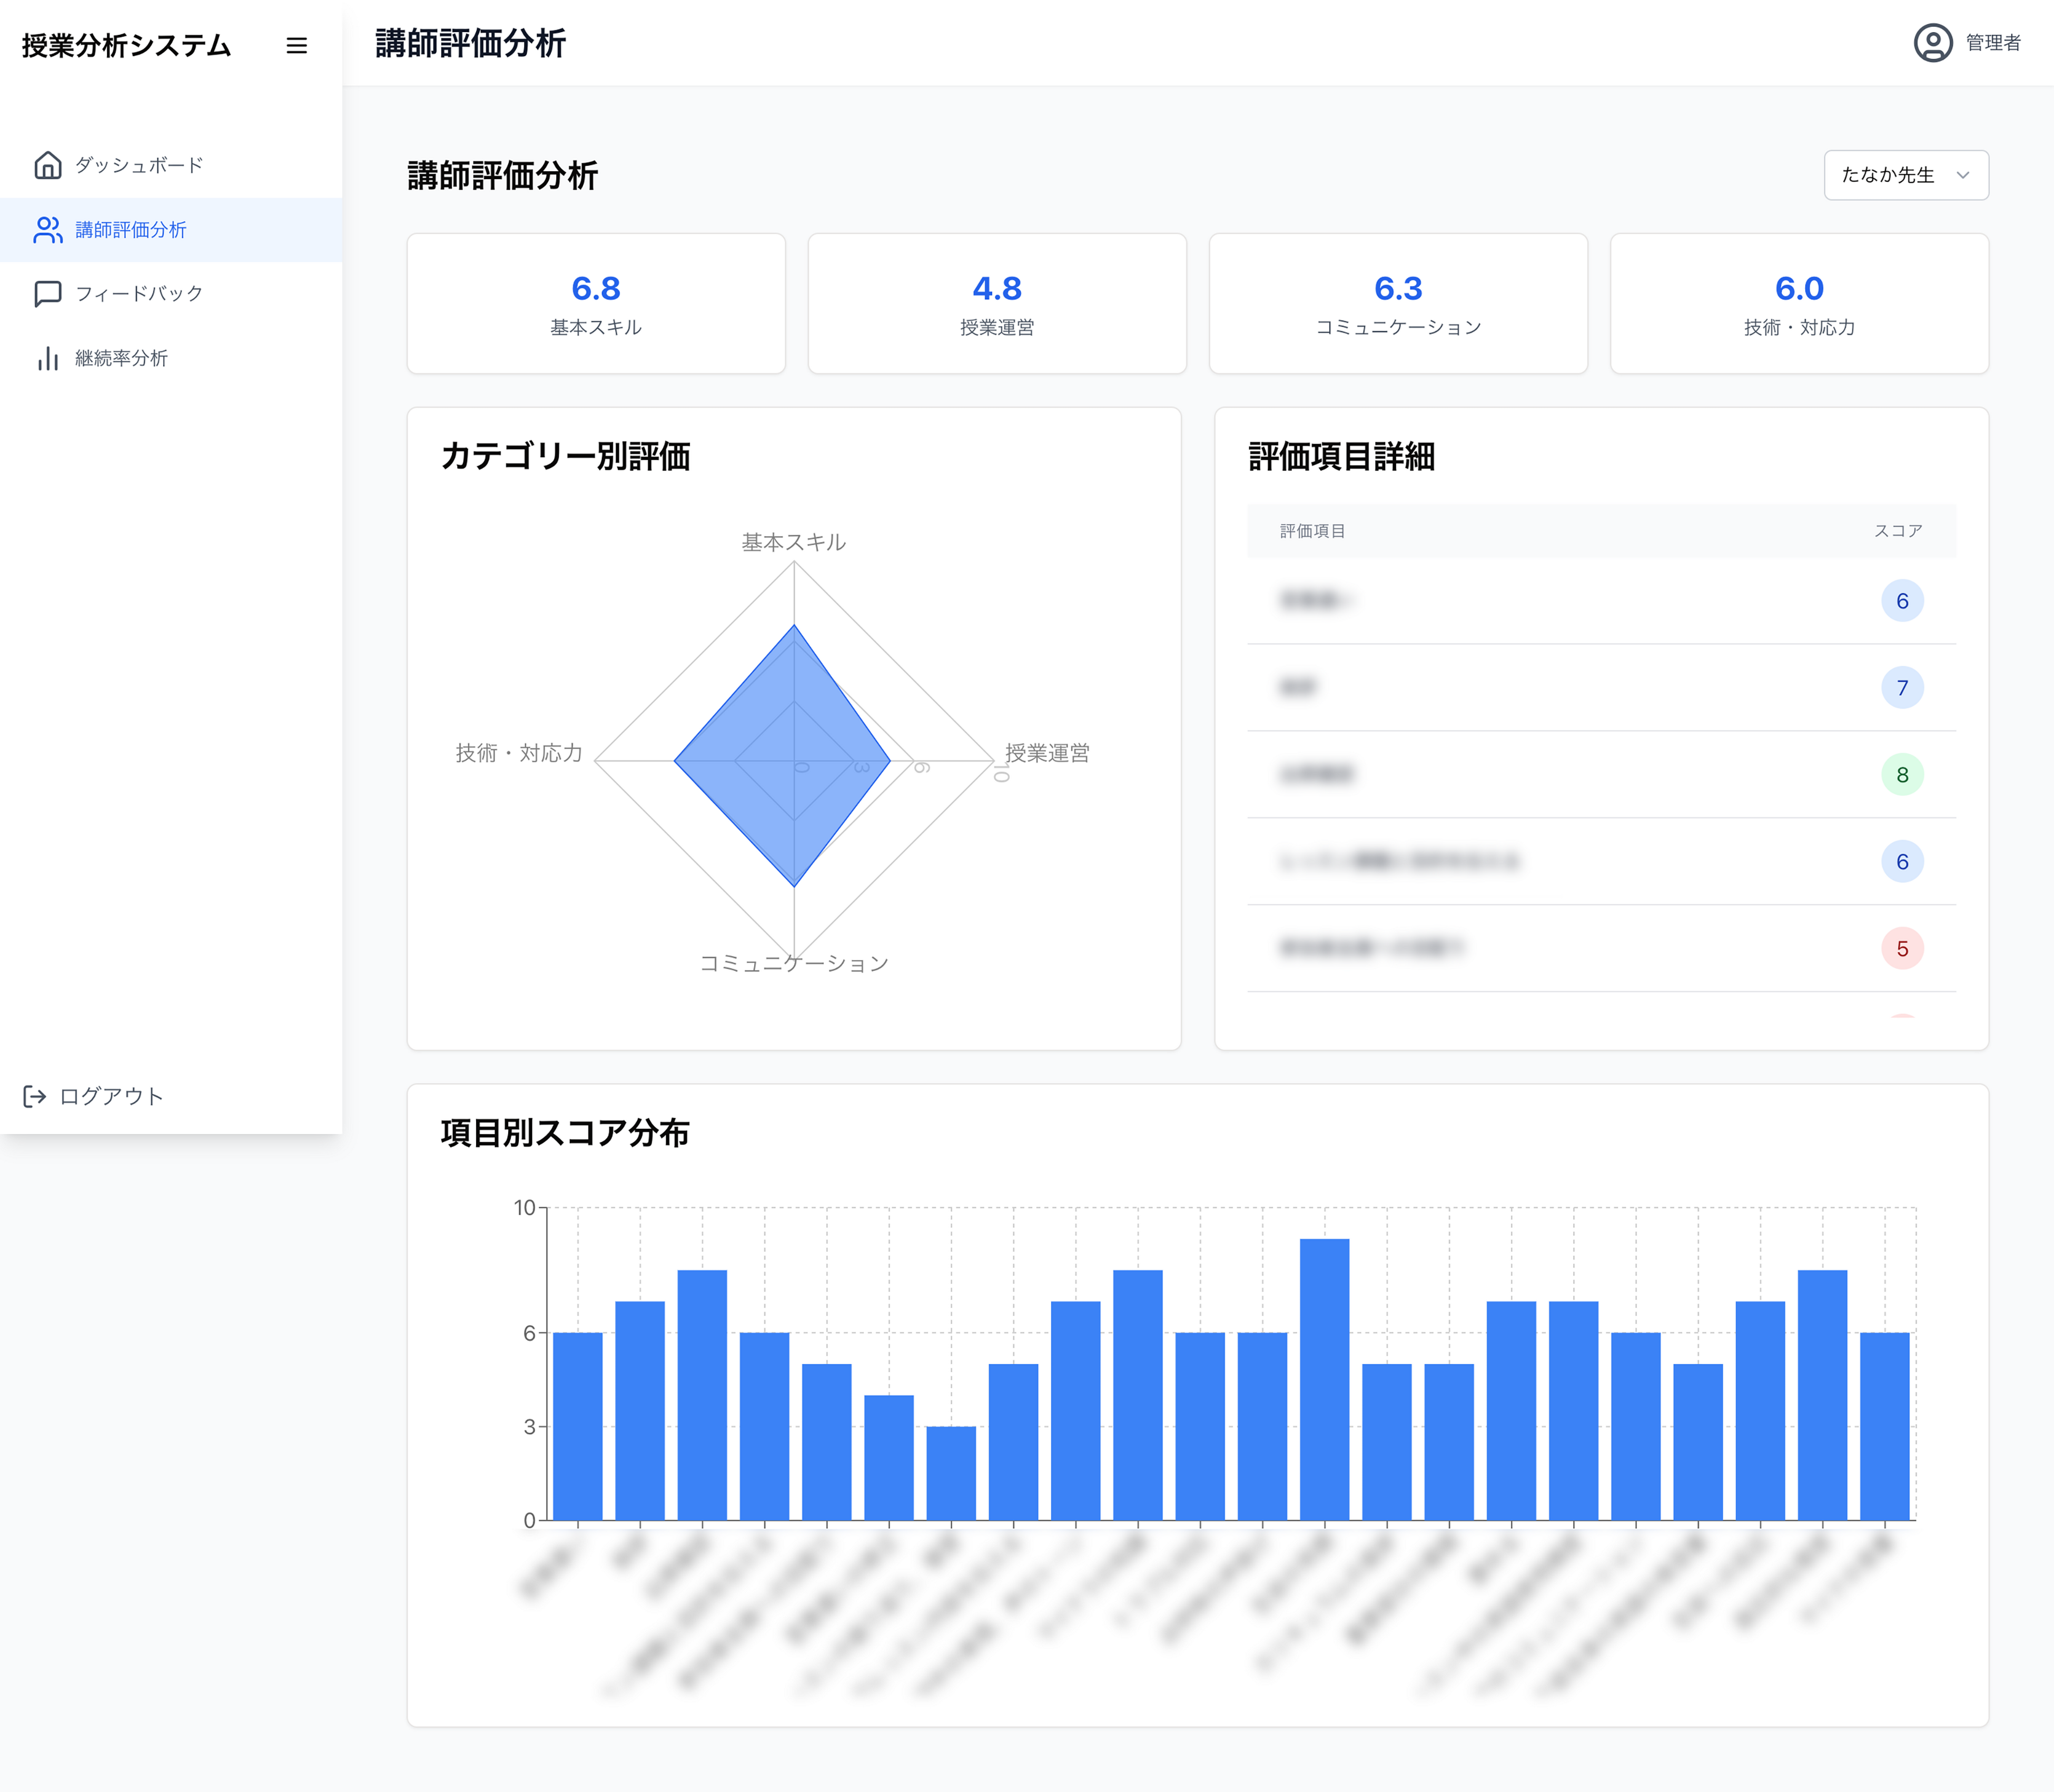The height and width of the screenshot is (1792, 2054).
Task: Click the green score 8 badge
Action: (1902, 775)
